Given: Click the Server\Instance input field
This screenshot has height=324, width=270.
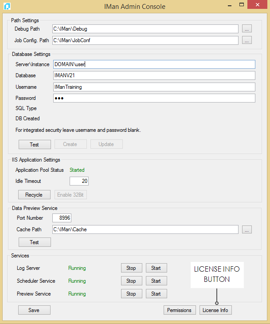Looking at the screenshot, I should coord(153,64).
